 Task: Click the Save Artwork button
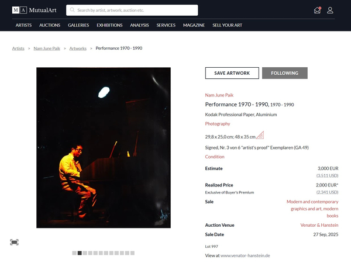[232, 73]
